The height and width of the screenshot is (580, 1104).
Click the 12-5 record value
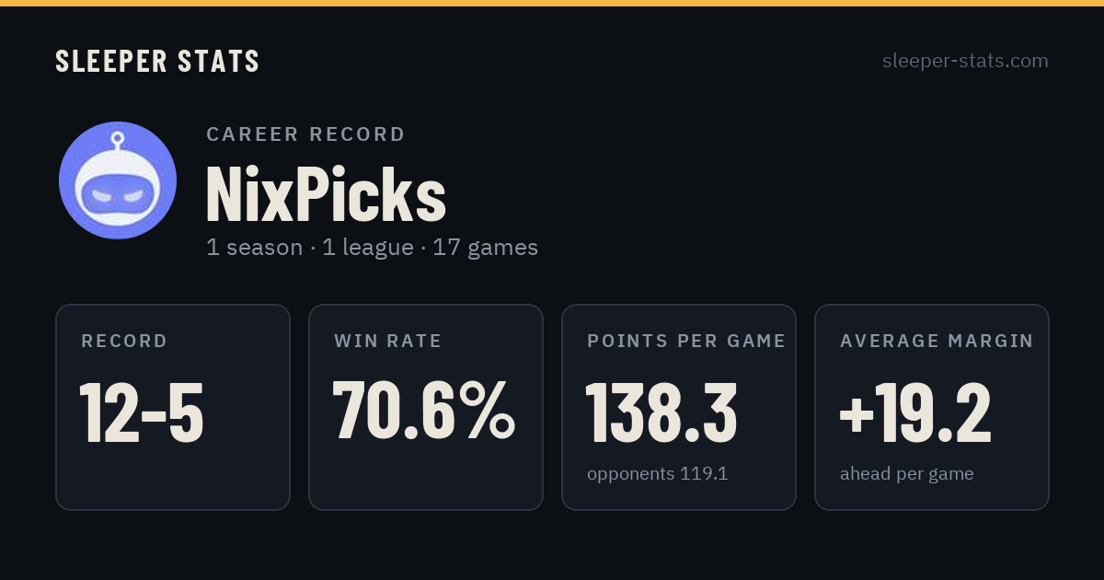pyautogui.click(x=142, y=412)
